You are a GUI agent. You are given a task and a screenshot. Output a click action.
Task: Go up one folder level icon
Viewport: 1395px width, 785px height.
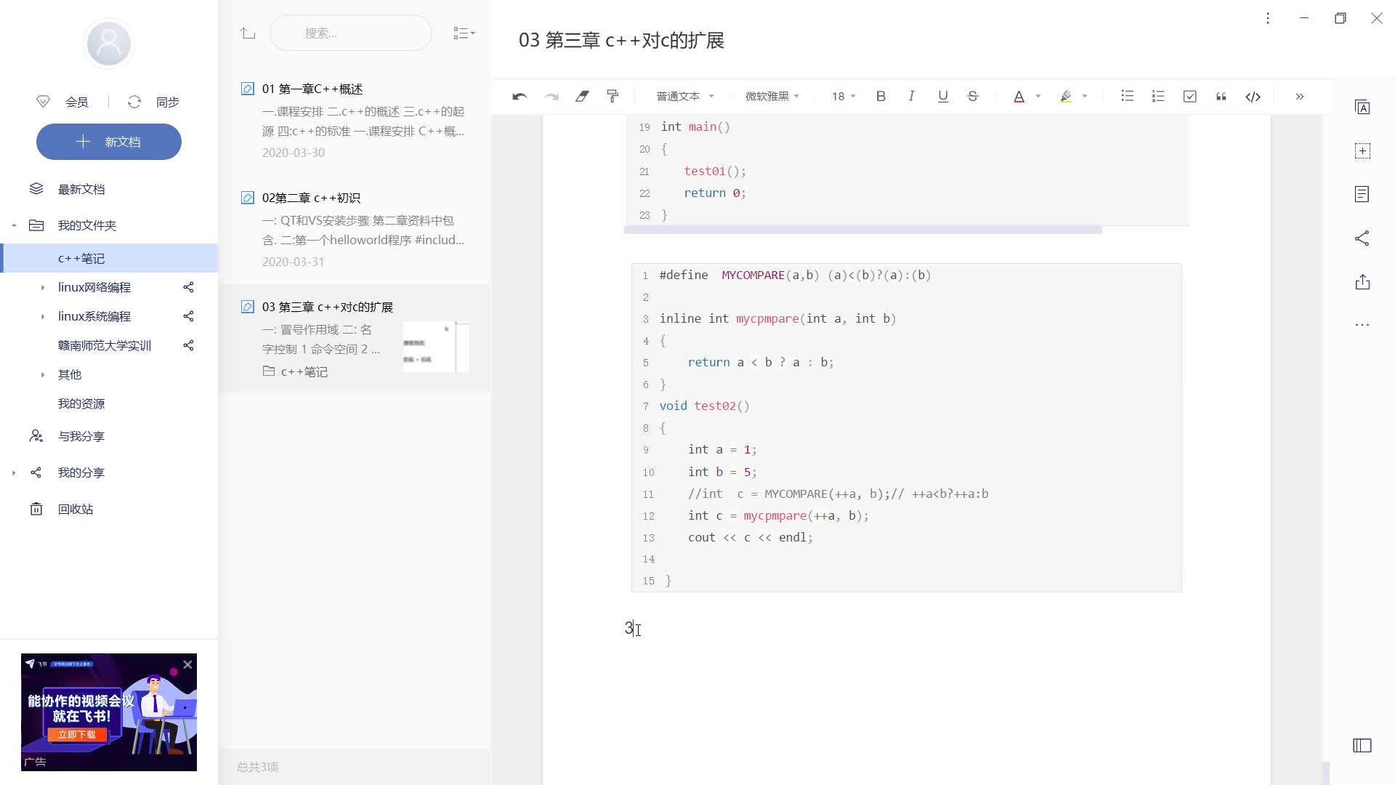point(248,33)
